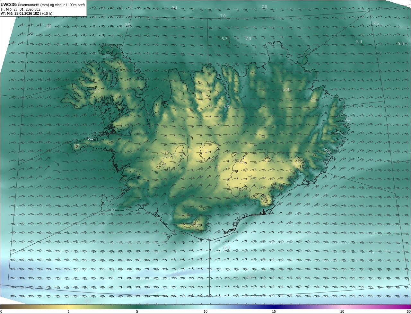Screen dimensions: 411x314
Task: Click the 0 tick label on the colour scale
Action: point(1,311)
